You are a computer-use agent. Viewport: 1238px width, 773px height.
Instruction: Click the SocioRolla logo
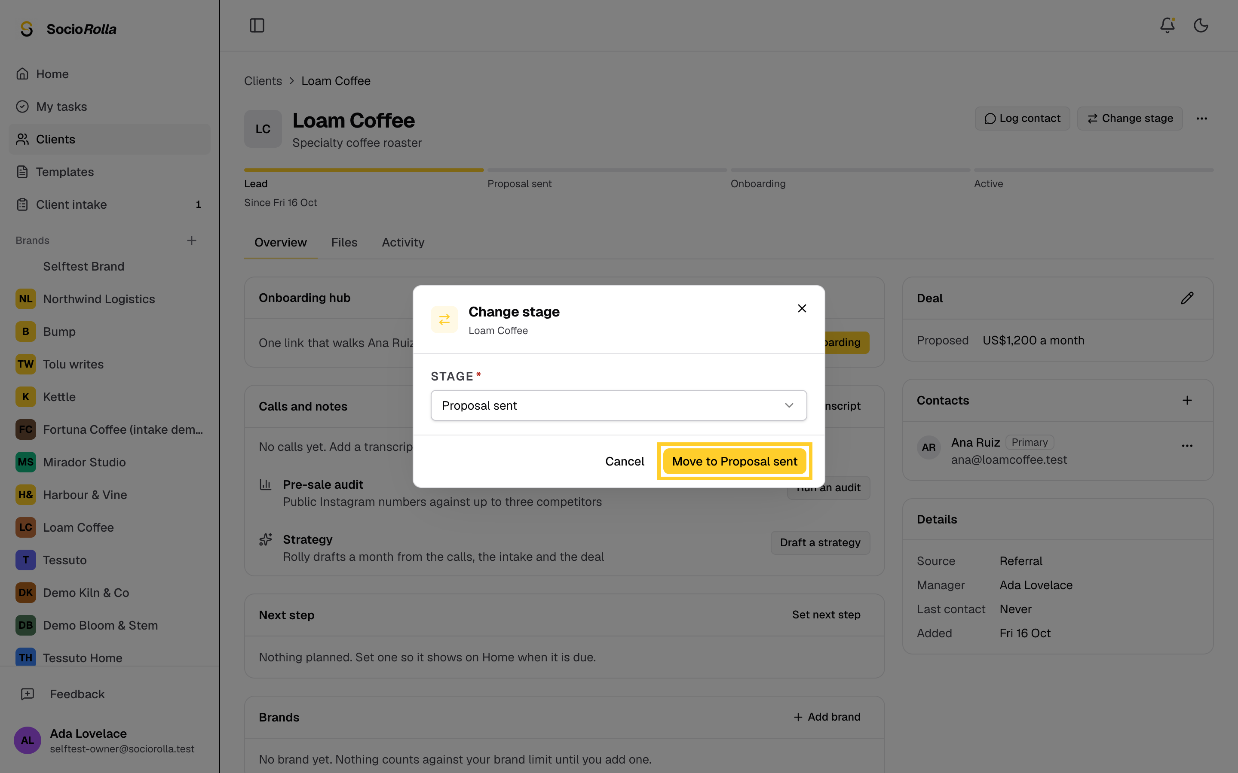68,29
